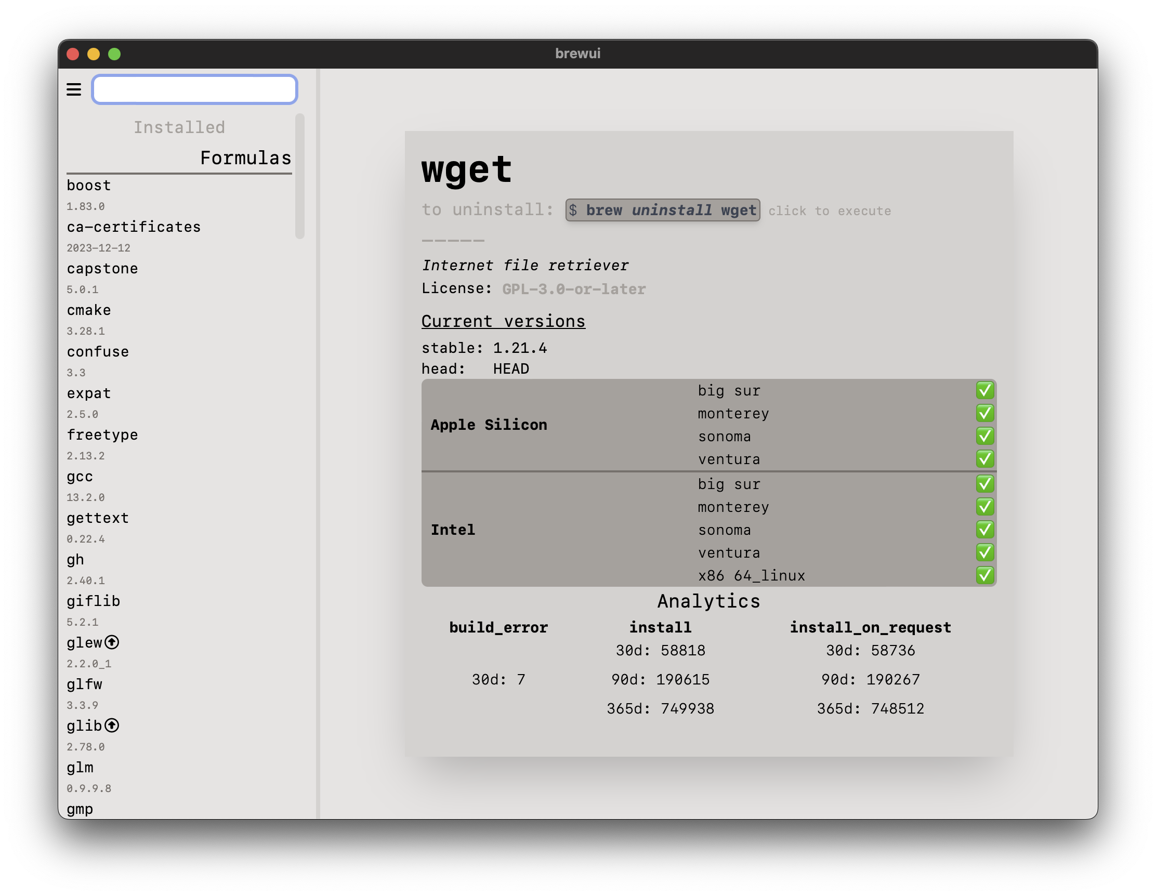Click the upgrade arrow icon next to glib
1156x896 pixels.
pos(112,726)
